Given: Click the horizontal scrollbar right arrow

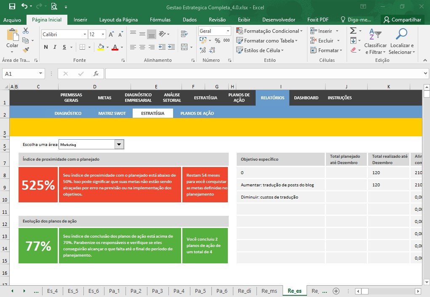Looking at the screenshot, I should pyautogui.click(x=418, y=291).
